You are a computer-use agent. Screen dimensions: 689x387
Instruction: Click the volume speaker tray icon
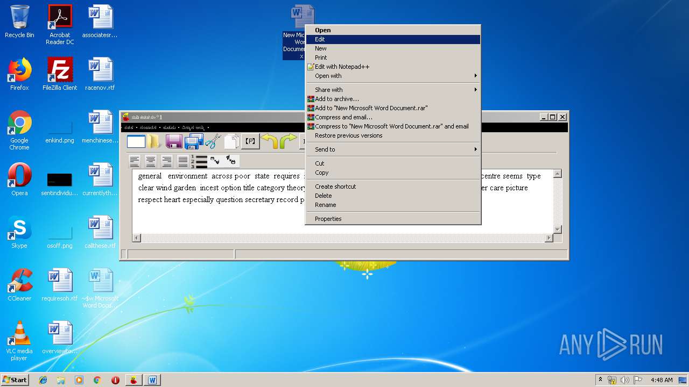[624, 380]
